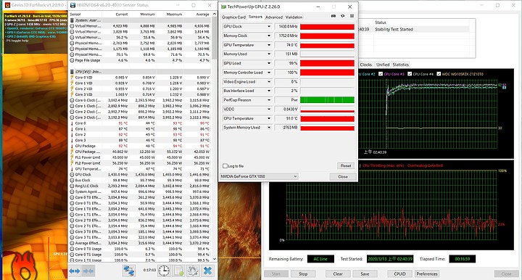This screenshot has height=280, width=522.
Task: Click CPUID button in stability test
Action: pyautogui.click(x=399, y=273)
